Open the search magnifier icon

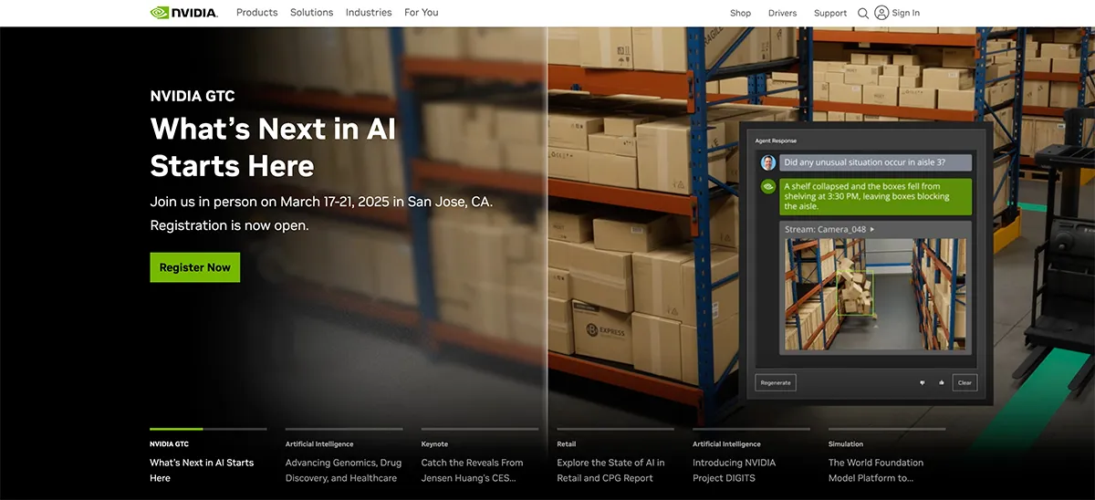tap(863, 13)
